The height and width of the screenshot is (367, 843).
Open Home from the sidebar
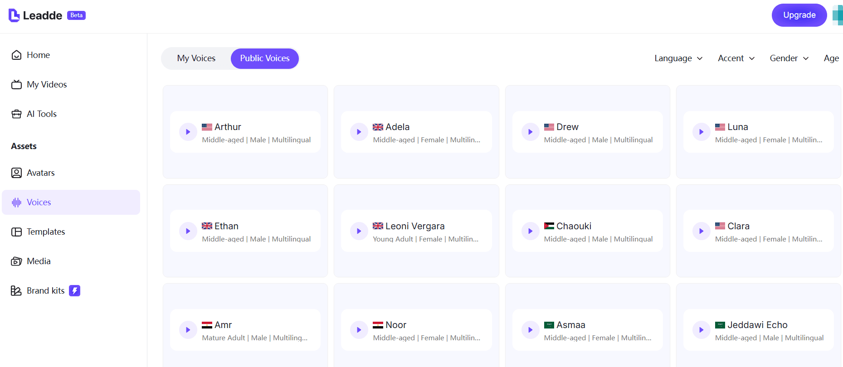coord(38,55)
